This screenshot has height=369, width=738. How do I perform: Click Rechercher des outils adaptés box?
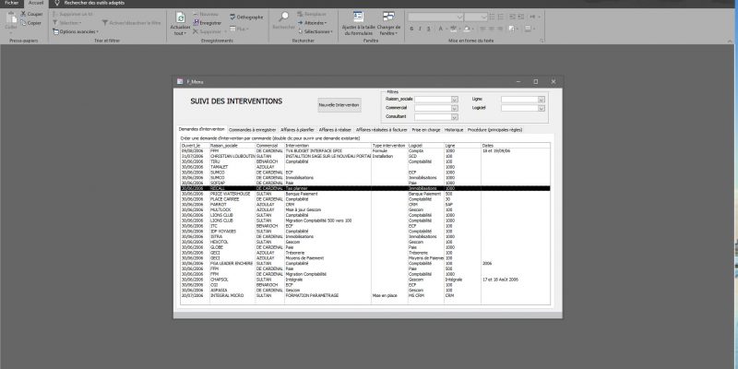point(94,3)
